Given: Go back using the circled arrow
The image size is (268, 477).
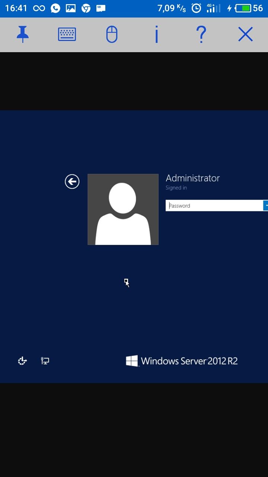Looking at the screenshot, I should point(72,182).
